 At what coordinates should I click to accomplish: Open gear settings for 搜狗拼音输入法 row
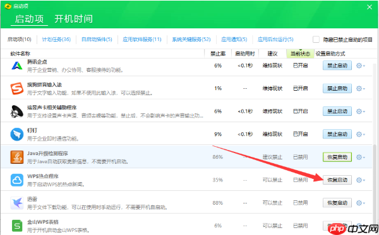[x=361, y=88]
